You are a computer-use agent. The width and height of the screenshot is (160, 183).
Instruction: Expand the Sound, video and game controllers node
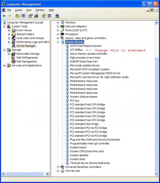click(58, 38)
